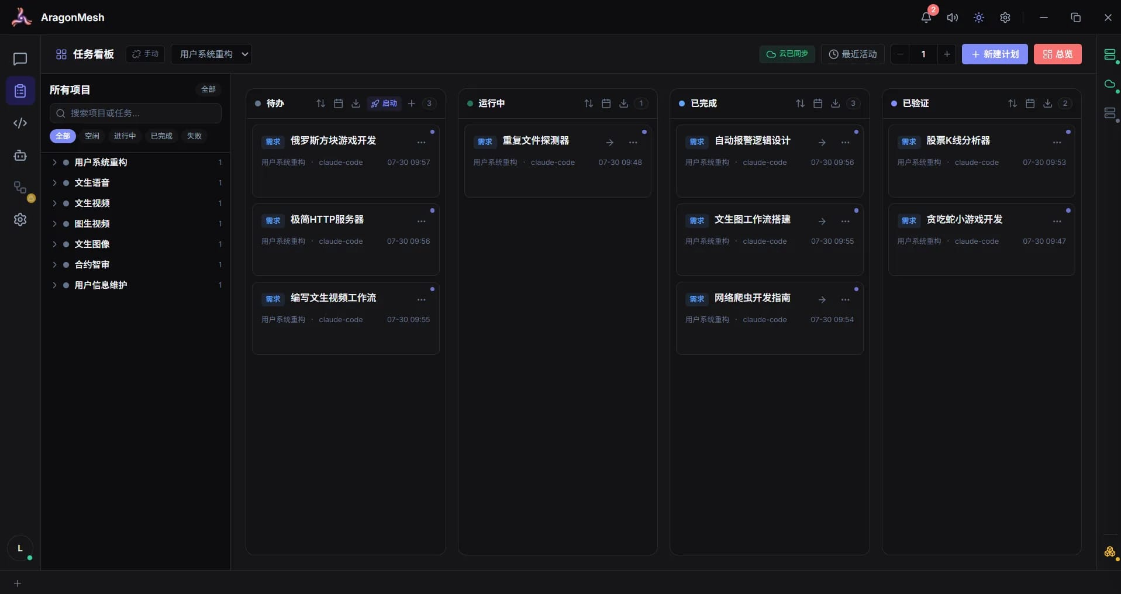Click 全部 link beside 所有项目
This screenshot has height=594, width=1121.
pyautogui.click(x=208, y=89)
